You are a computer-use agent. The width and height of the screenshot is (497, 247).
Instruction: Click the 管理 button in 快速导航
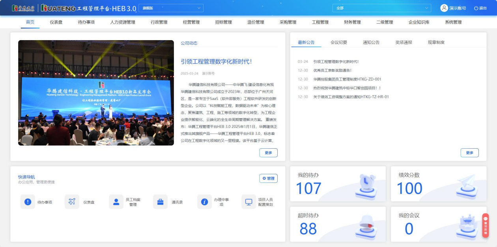pos(268,179)
